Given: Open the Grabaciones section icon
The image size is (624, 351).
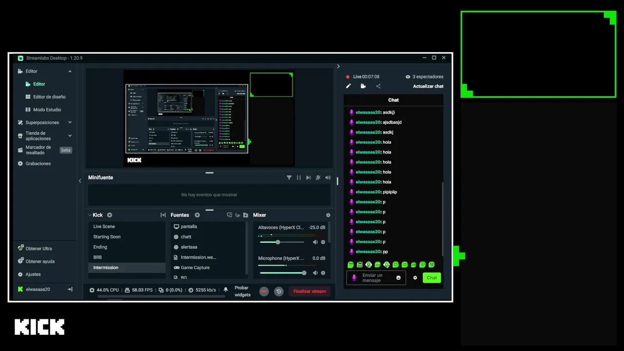Looking at the screenshot, I should 20,164.
